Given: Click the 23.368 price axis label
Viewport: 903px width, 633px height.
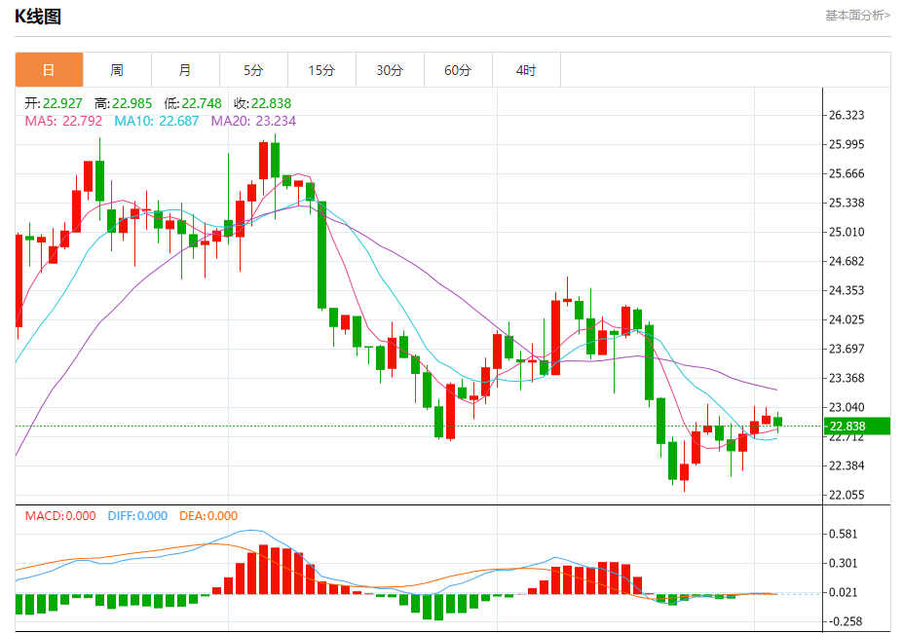Looking at the screenshot, I should pos(847,379).
